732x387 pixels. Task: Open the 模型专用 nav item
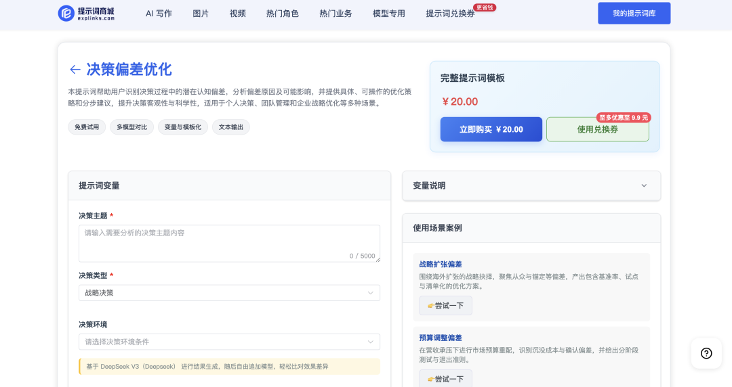coord(388,14)
